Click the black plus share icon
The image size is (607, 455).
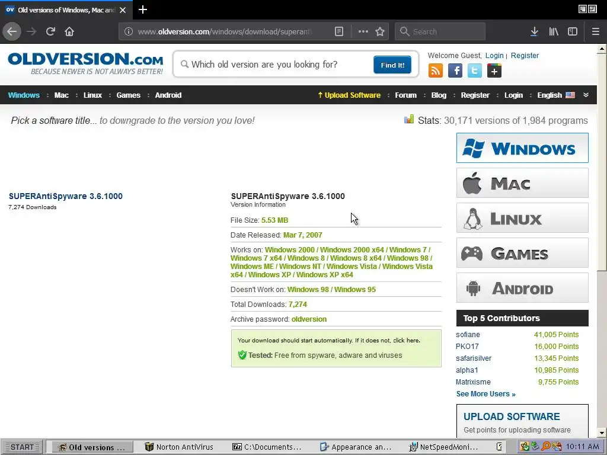pos(494,71)
